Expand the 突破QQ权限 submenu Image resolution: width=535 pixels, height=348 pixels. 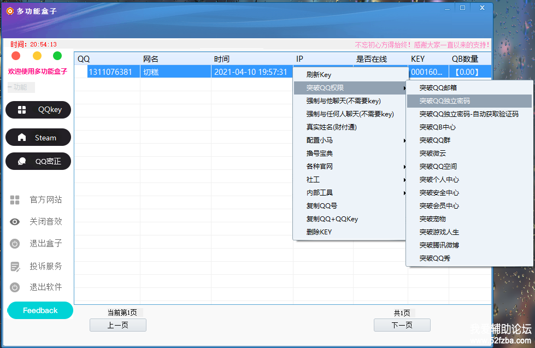pyautogui.click(x=350, y=87)
